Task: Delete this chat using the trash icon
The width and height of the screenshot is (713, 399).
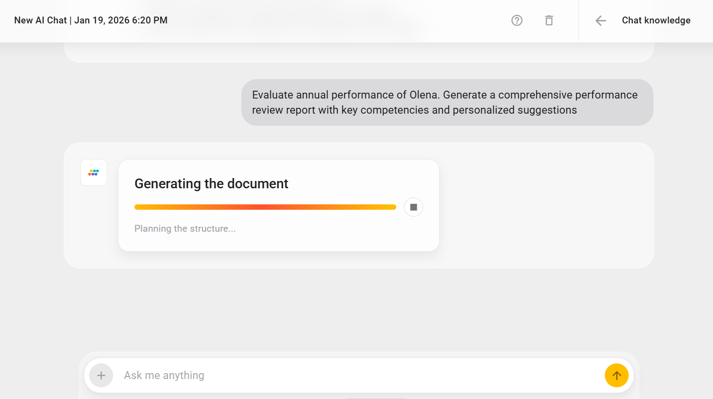Action: 549,20
